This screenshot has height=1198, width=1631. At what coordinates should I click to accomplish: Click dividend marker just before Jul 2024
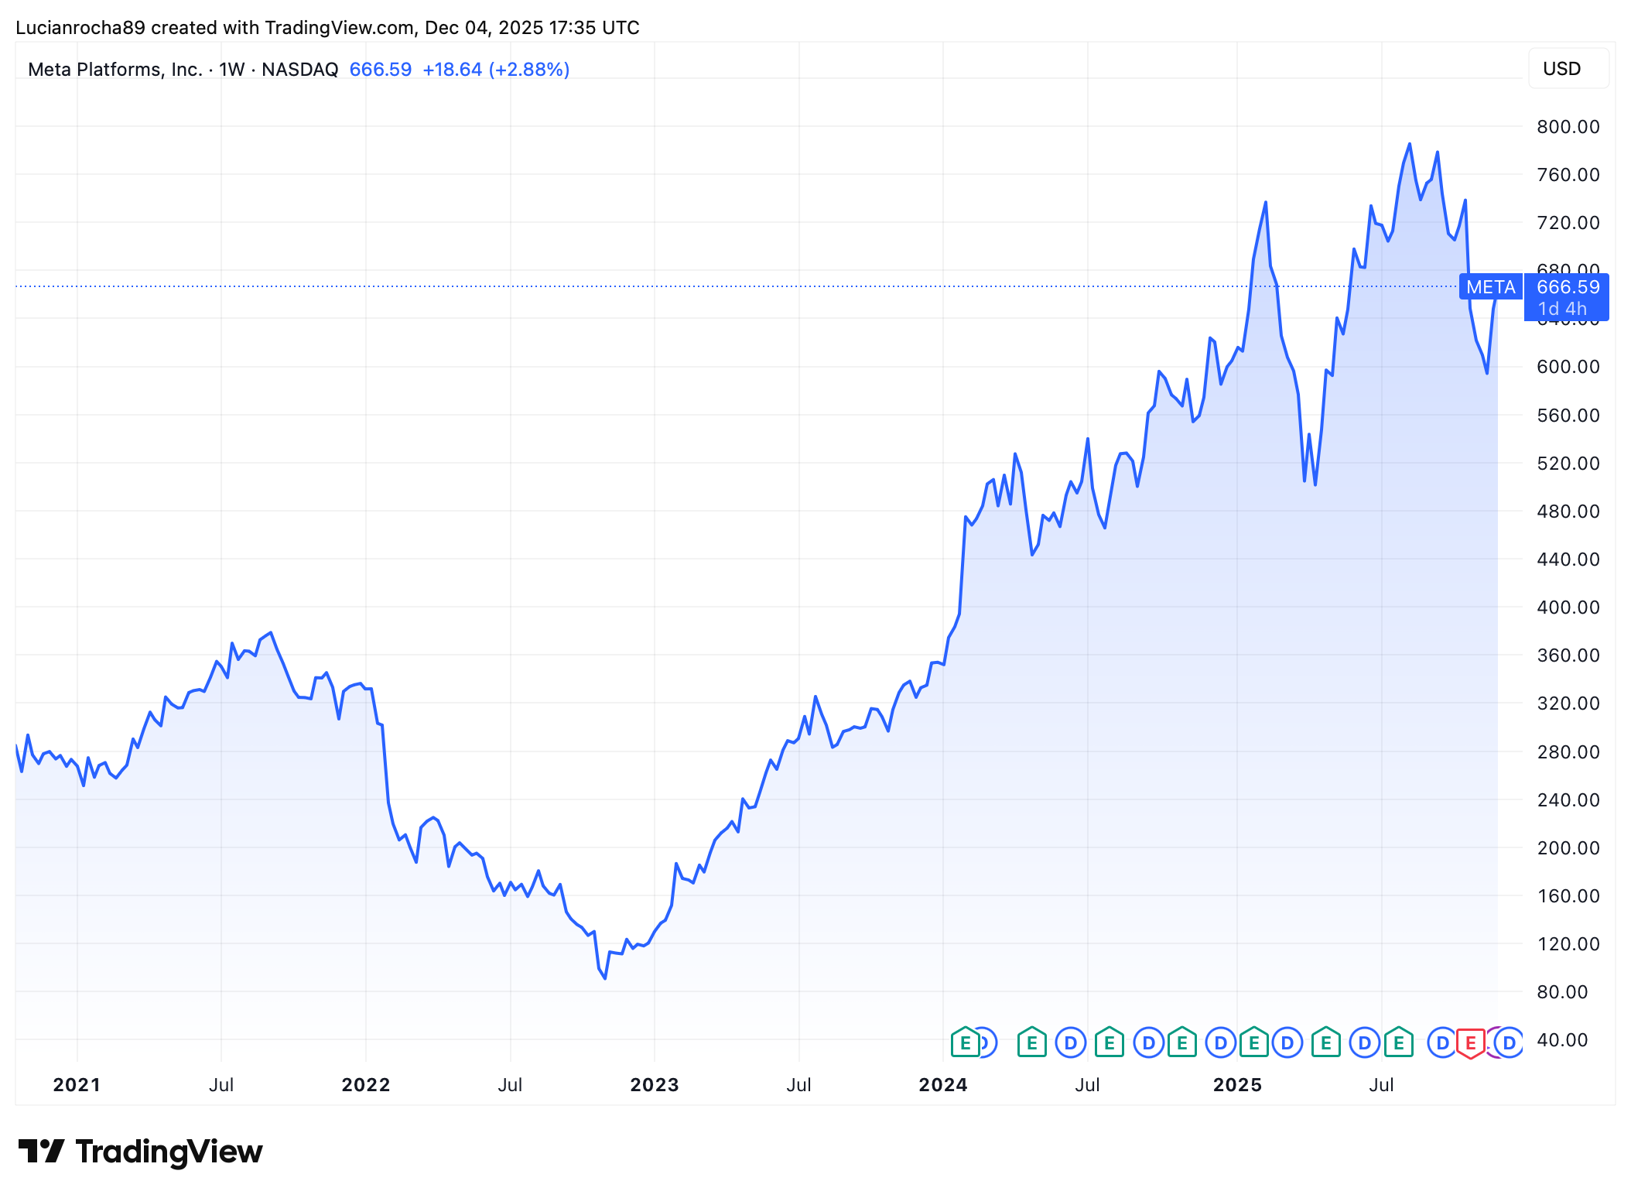pos(1071,1042)
